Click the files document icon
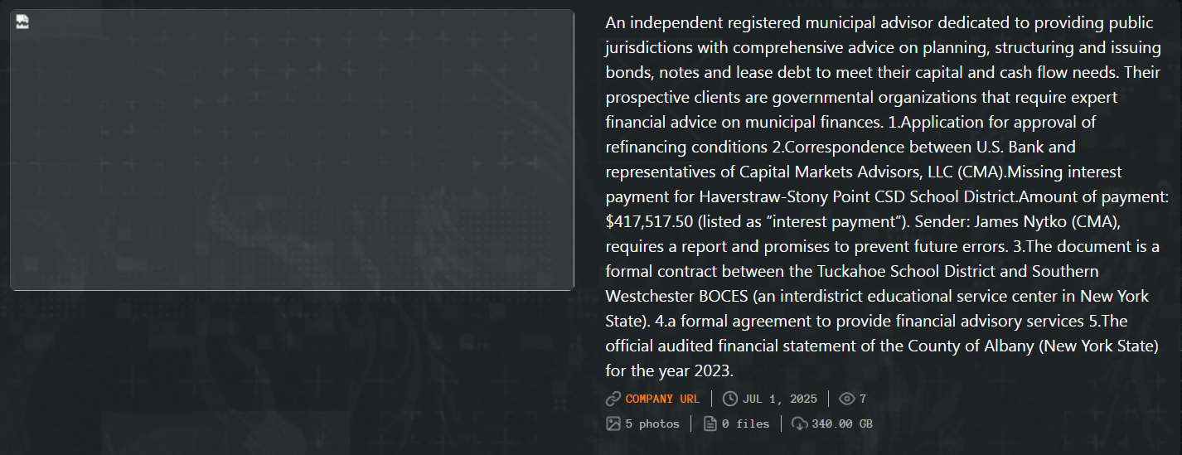Viewport: 1182px width, 455px height. click(710, 424)
